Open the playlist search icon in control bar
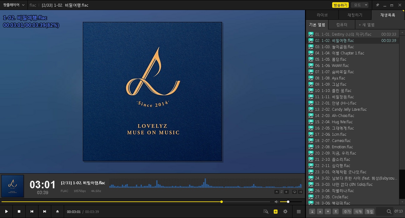 point(266,211)
